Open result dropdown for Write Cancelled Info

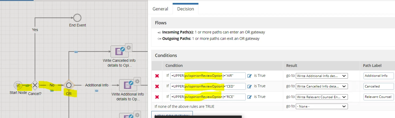[x=322, y=86]
